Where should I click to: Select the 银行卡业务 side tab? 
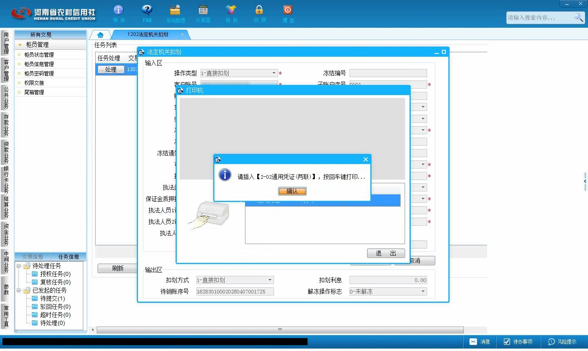point(6,179)
